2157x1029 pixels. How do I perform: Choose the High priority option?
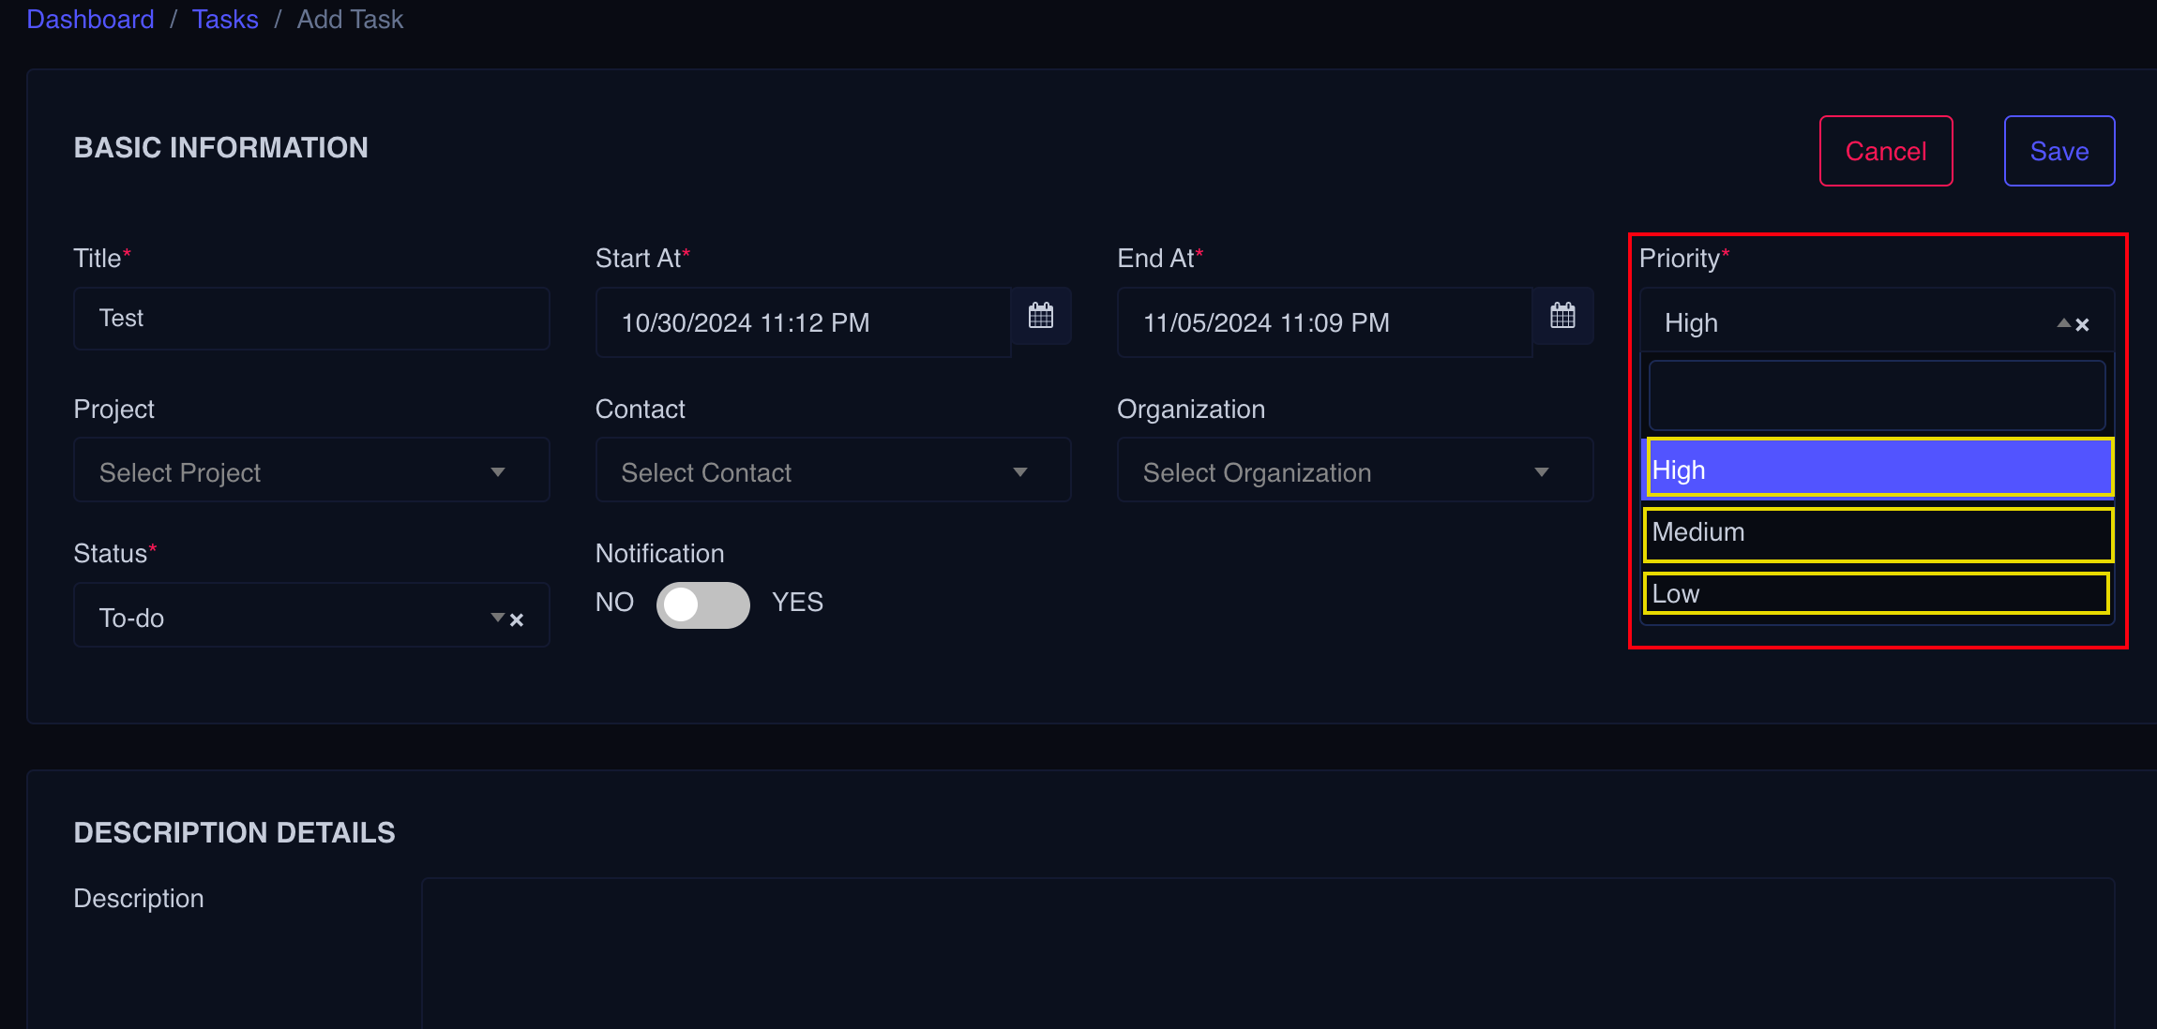click(1879, 469)
